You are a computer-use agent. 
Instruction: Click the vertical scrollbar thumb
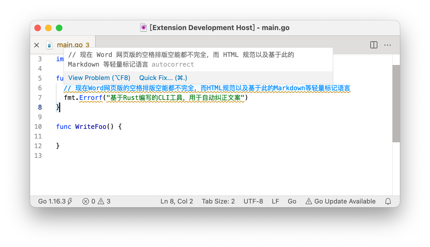[x=396, y=103]
